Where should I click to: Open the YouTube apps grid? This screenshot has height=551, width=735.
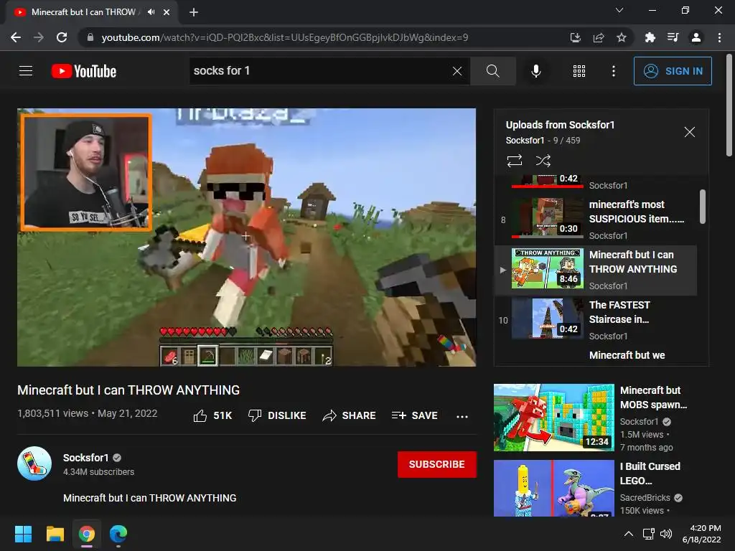579,71
